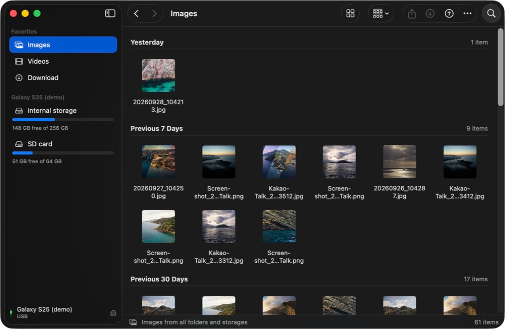This screenshot has width=505, height=329.
Task: Go forward with the right chevron
Action: click(x=154, y=13)
